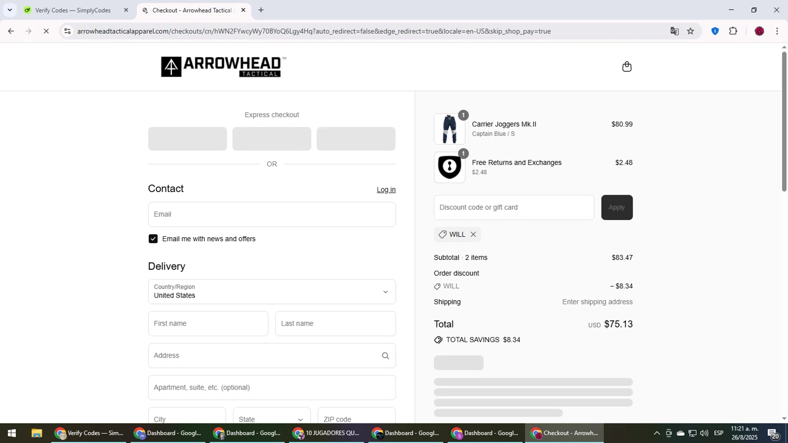Stop loading the page
This screenshot has width=788, height=443.
46,31
